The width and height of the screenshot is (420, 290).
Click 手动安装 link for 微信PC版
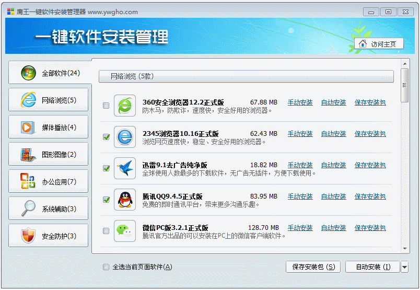tap(300, 228)
